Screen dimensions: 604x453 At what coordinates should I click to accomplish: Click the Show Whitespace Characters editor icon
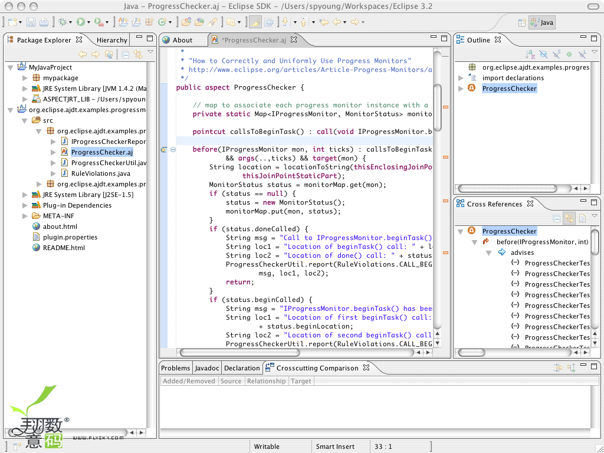[269, 22]
